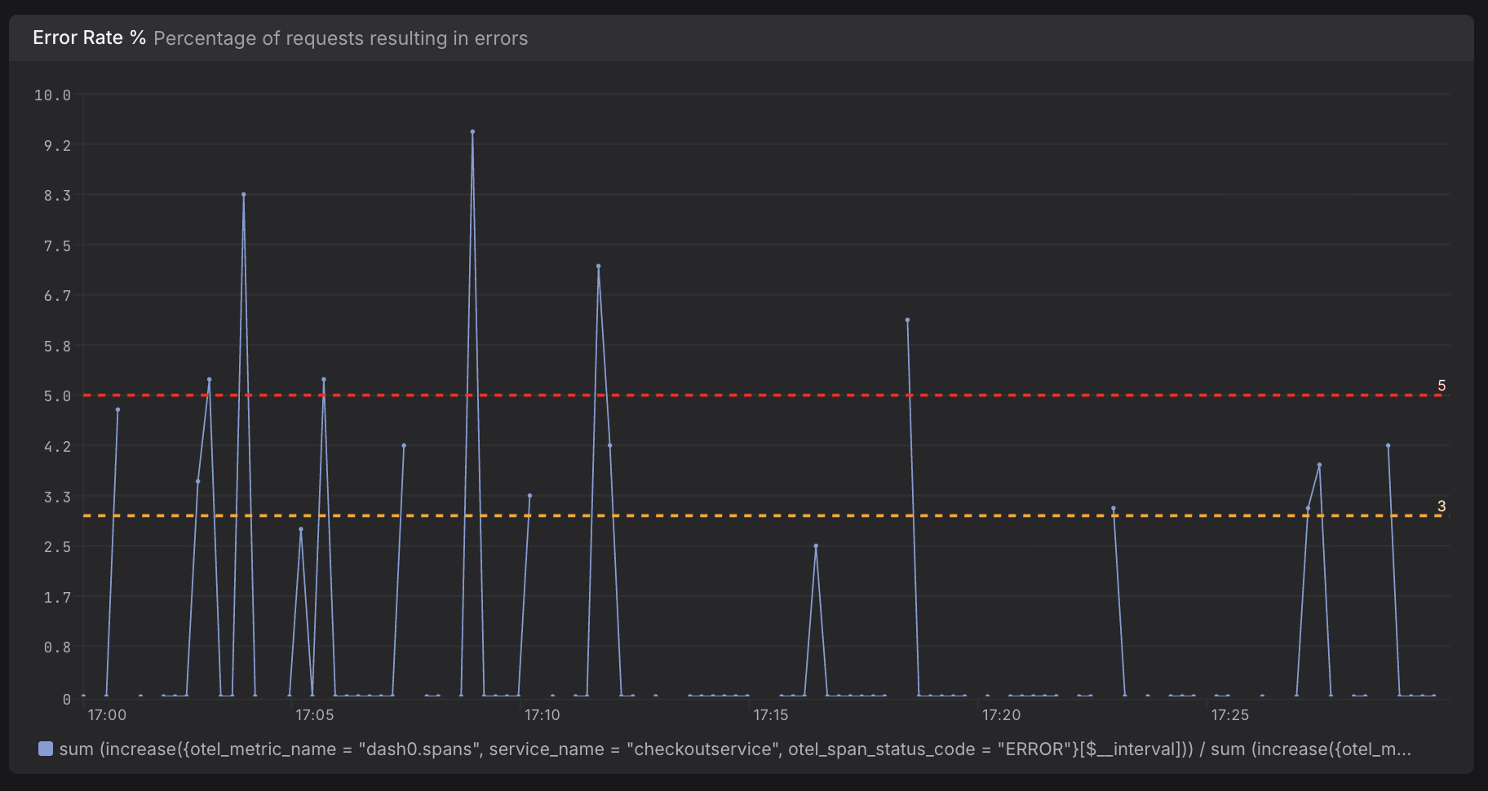This screenshot has width=1488, height=791.
Task: Click the orange threshold label 3
Action: tap(1441, 506)
